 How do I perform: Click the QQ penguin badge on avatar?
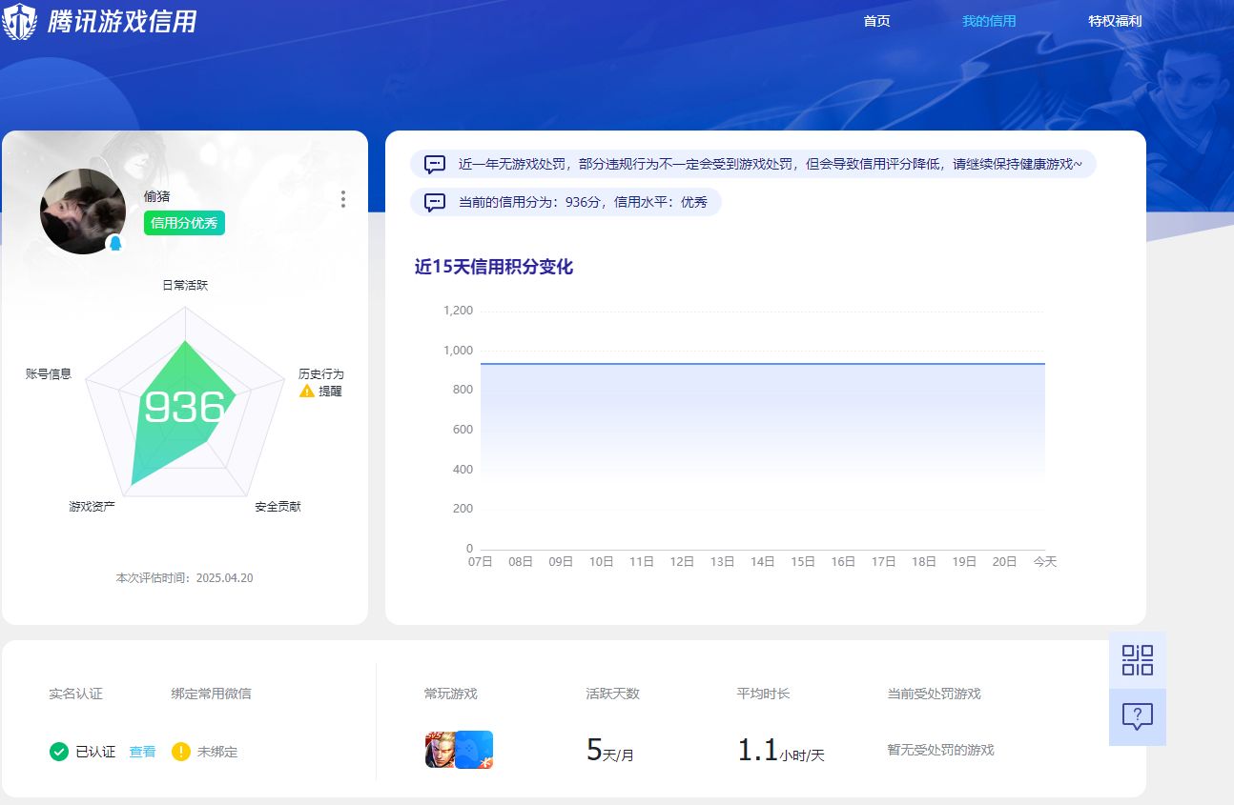pyautogui.click(x=115, y=243)
